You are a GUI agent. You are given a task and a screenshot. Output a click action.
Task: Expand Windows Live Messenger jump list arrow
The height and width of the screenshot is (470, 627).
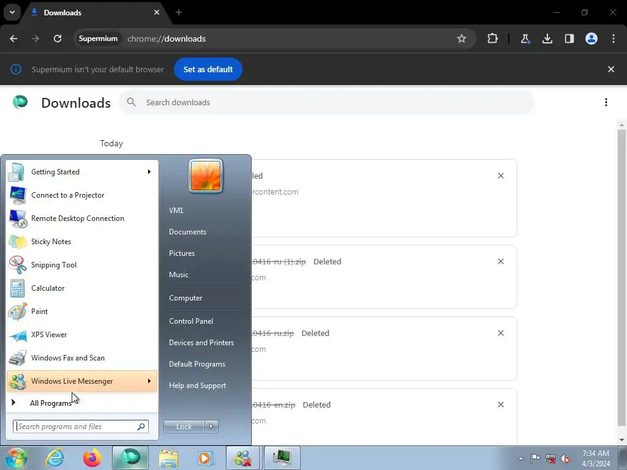pyautogui.click(x=149, y=381)
